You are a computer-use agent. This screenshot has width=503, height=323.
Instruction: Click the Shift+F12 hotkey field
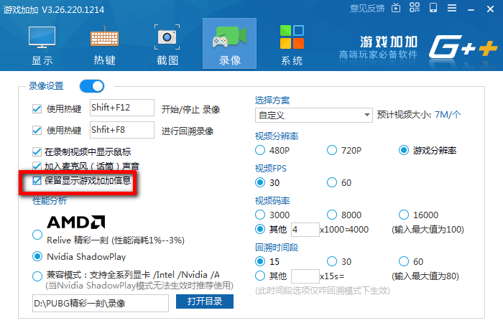click(x=122, y=108)
